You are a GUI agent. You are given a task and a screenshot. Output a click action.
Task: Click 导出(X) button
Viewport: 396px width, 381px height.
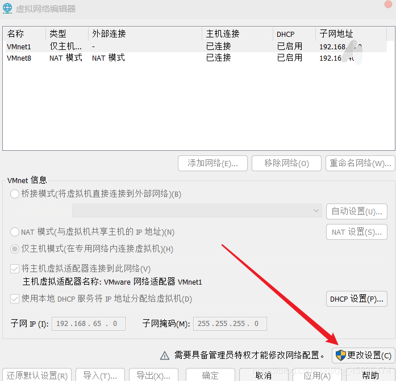[153, 375]
